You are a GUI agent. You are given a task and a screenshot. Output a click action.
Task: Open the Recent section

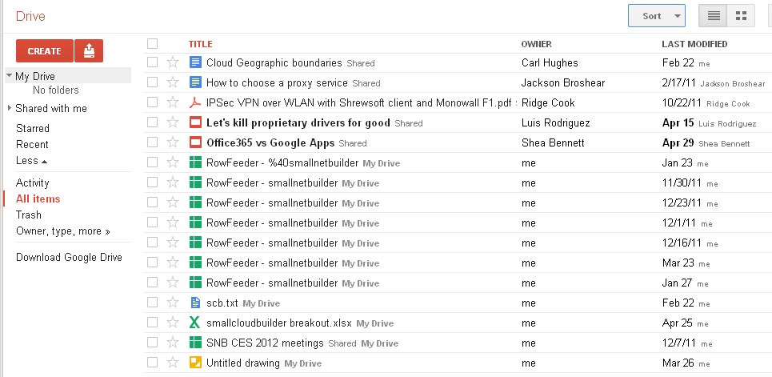tap(32, 144)
